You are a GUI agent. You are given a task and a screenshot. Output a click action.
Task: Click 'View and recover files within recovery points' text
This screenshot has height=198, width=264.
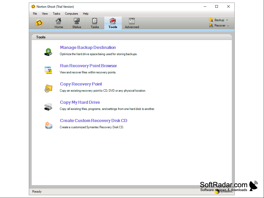[x=88, y=72]
